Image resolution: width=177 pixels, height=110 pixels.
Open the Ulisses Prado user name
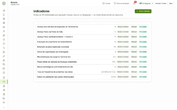pyautogui.click(x=160, y=3)
